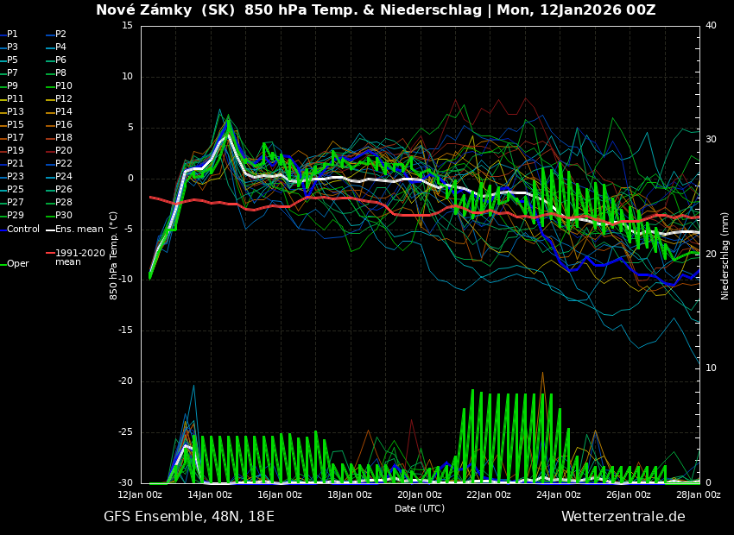
Task: Click the Wetterzentrale.de text
Action: click(623, 517)
